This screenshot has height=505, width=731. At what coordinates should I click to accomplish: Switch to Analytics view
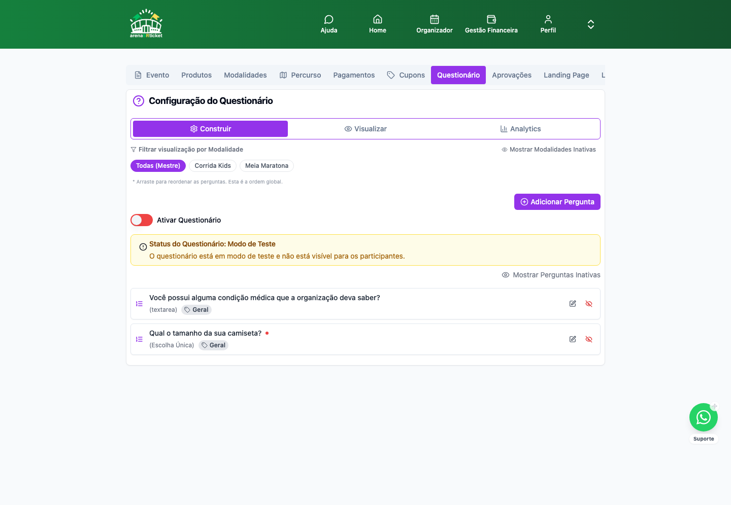click(520, 129)
